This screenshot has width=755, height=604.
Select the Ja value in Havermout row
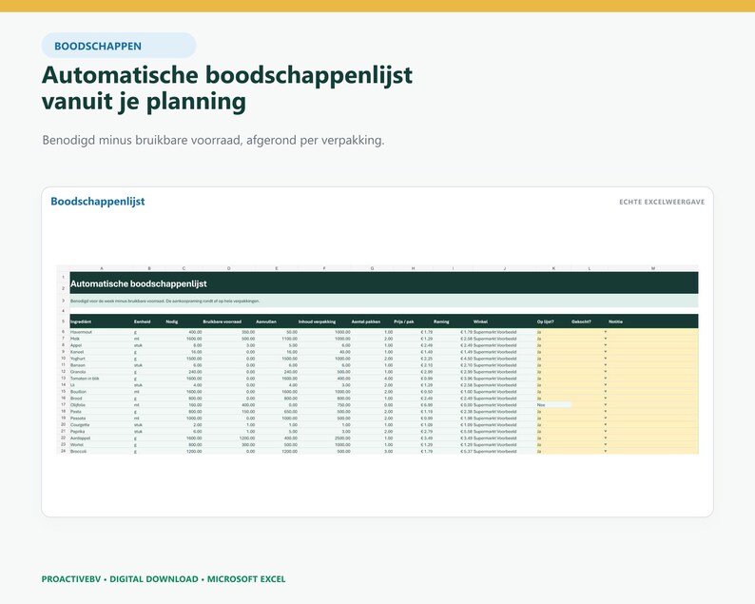click(553, 332)
